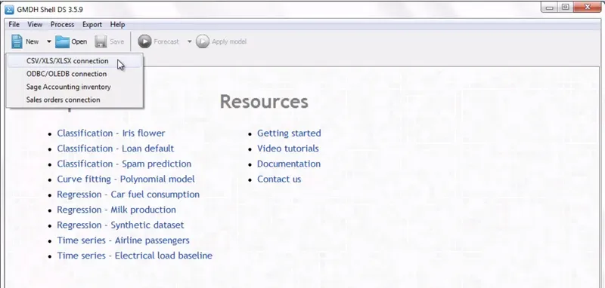Click the GMDH Shell title bar icon
The width and height of the screenshot is (605, 288).
pos(10,10)
